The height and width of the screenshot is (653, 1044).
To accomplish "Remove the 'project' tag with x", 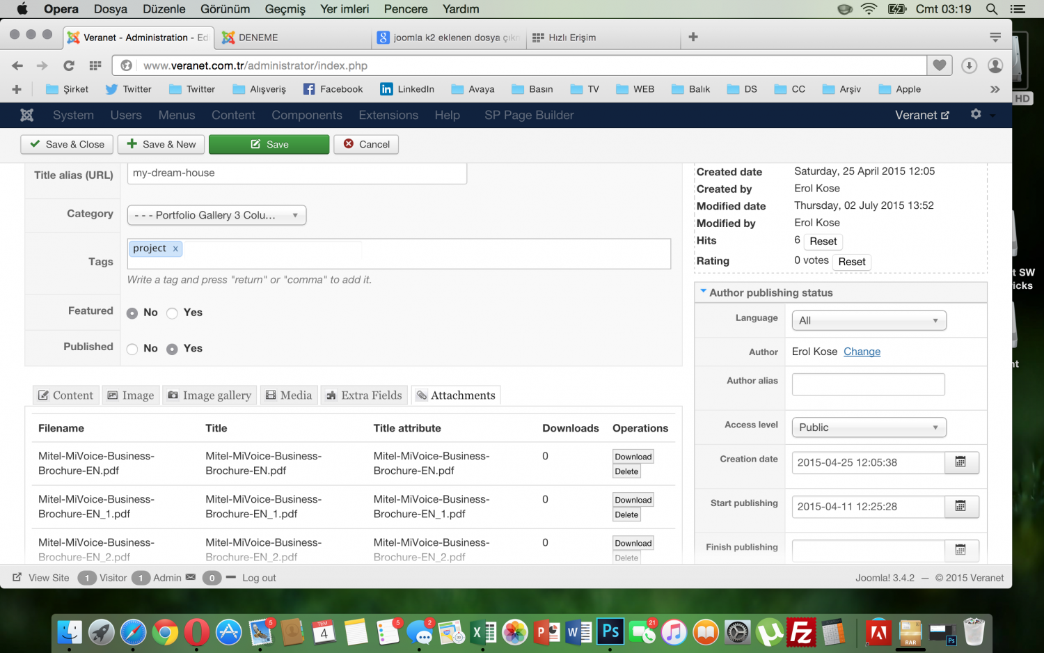I will [175, 249].
